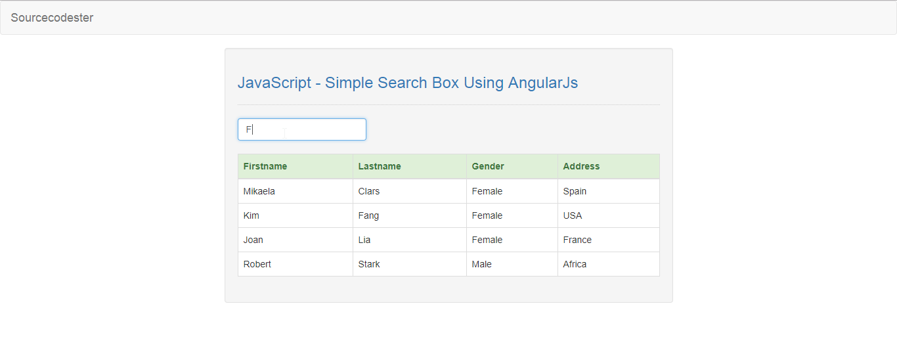Viewport: 897px width, 356px height.
Task: Click the Stark last name cell
Action: [x=410, y=264]
